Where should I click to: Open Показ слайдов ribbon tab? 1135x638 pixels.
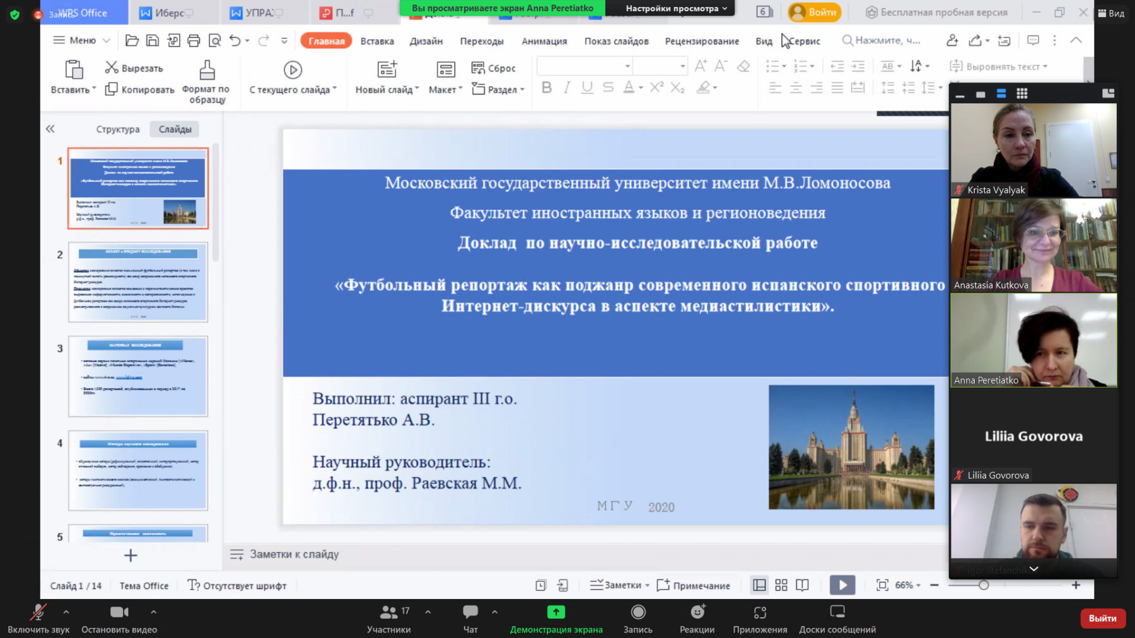pyautogui.click(x=616, y=41)
